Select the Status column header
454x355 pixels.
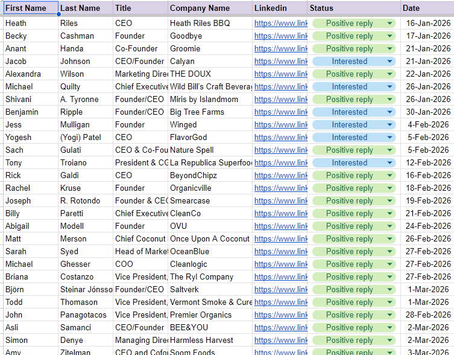tap(353, 8)
